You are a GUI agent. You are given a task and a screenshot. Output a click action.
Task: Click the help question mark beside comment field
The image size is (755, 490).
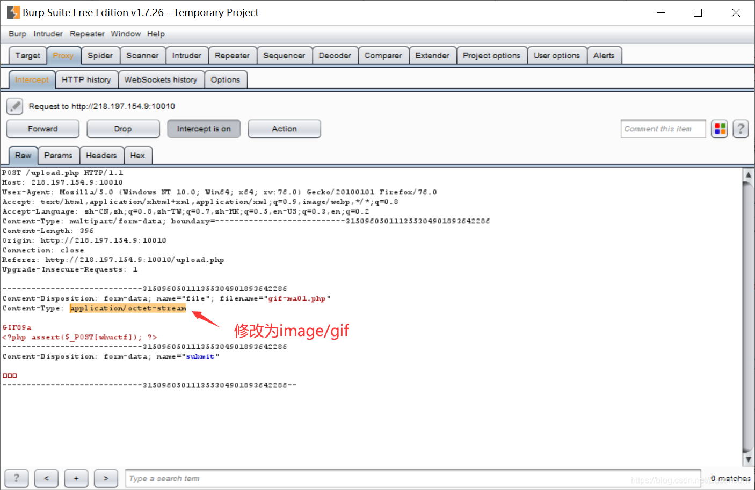point(741,129)
